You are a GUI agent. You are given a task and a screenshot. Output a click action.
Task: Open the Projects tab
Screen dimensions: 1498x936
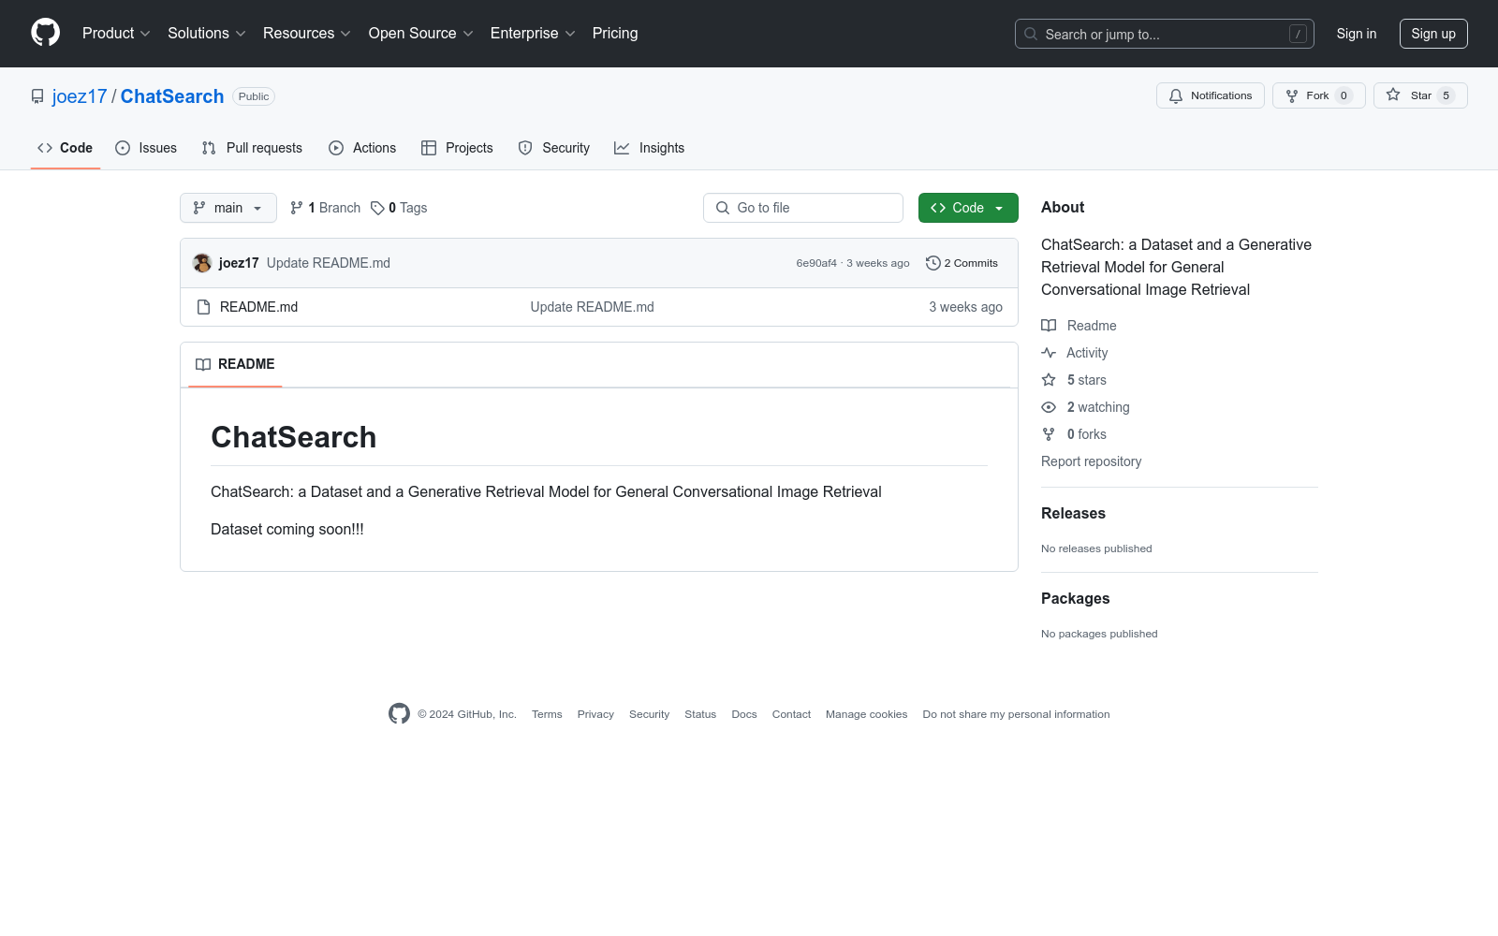click(x=457, y=148)
